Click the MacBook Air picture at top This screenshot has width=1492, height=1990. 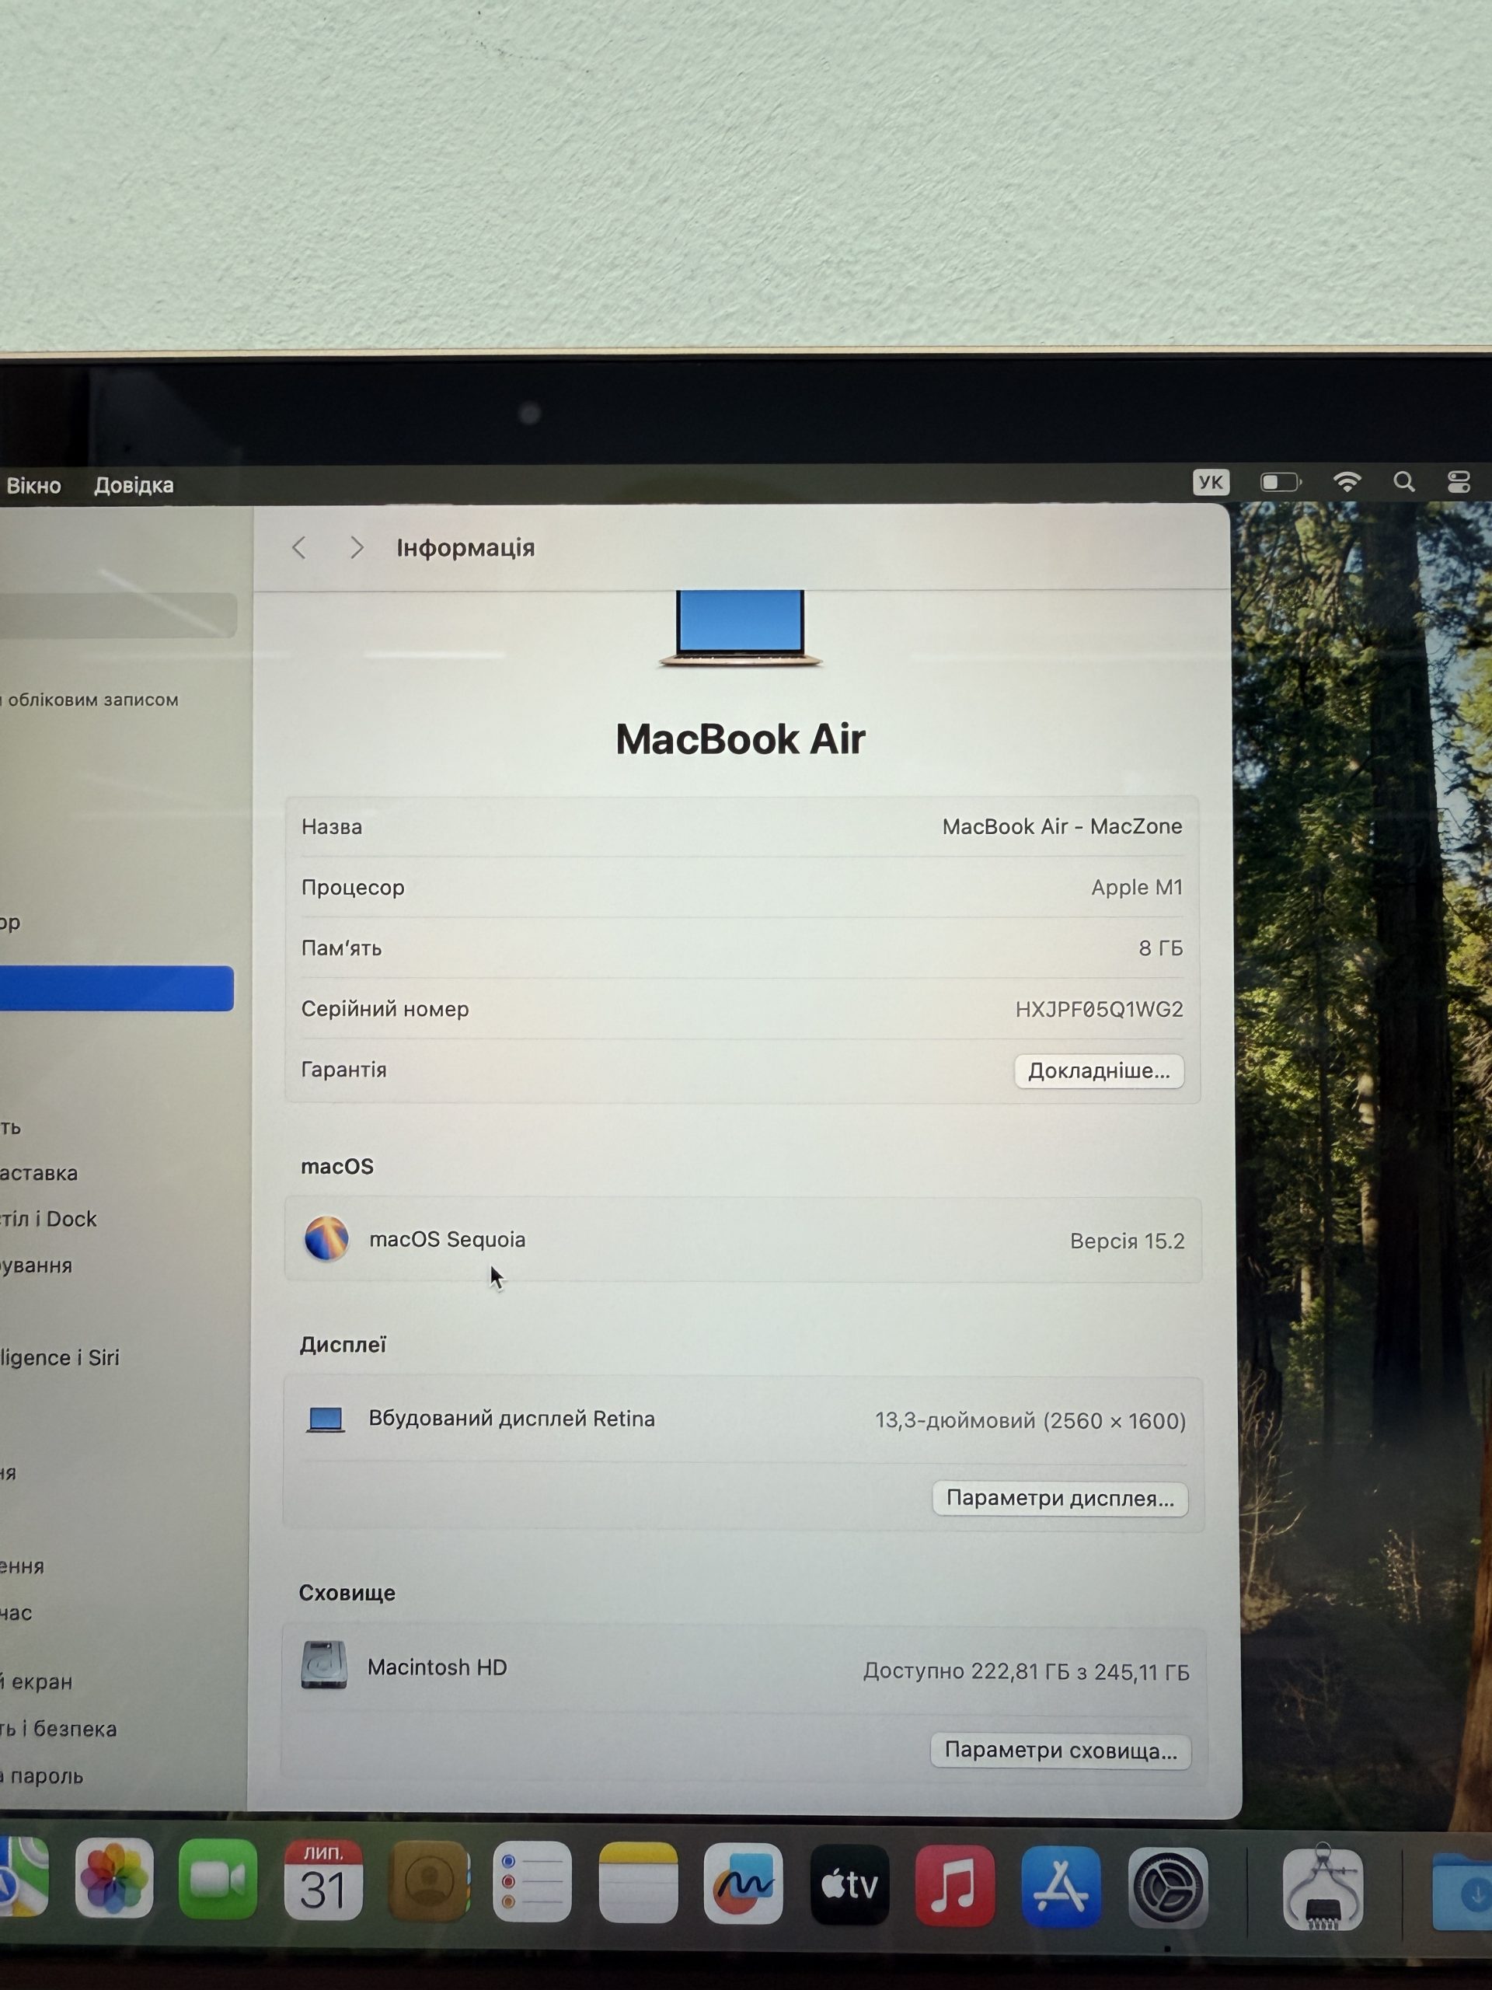click(740, 628)
